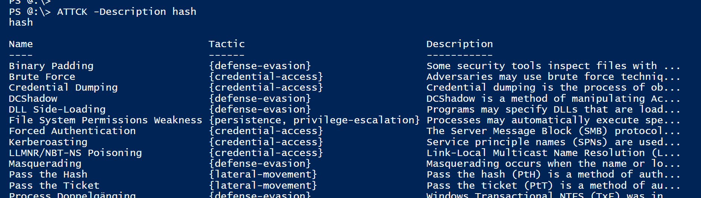Click the Kerberoasting description about SPNs
Image resolution: width=701 pixels, height=198 pixels.
pos(553,142)
